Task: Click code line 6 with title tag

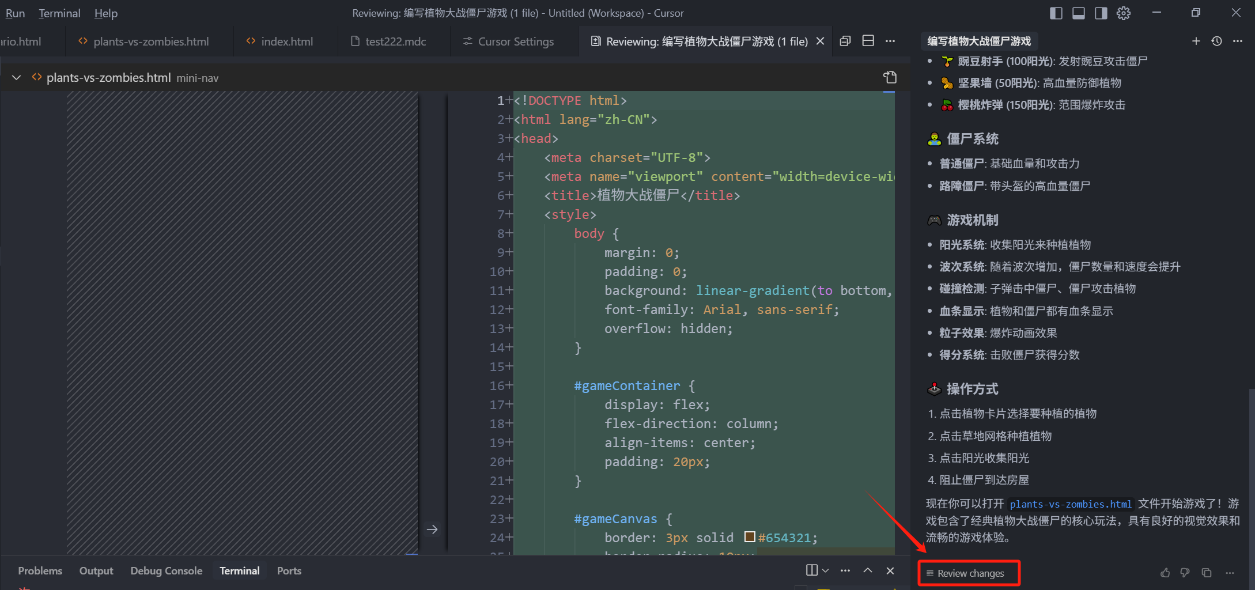Action: pos(642,195)
